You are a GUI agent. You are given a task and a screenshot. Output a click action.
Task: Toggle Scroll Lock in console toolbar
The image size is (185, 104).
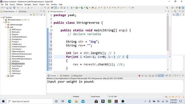(153, 76)
